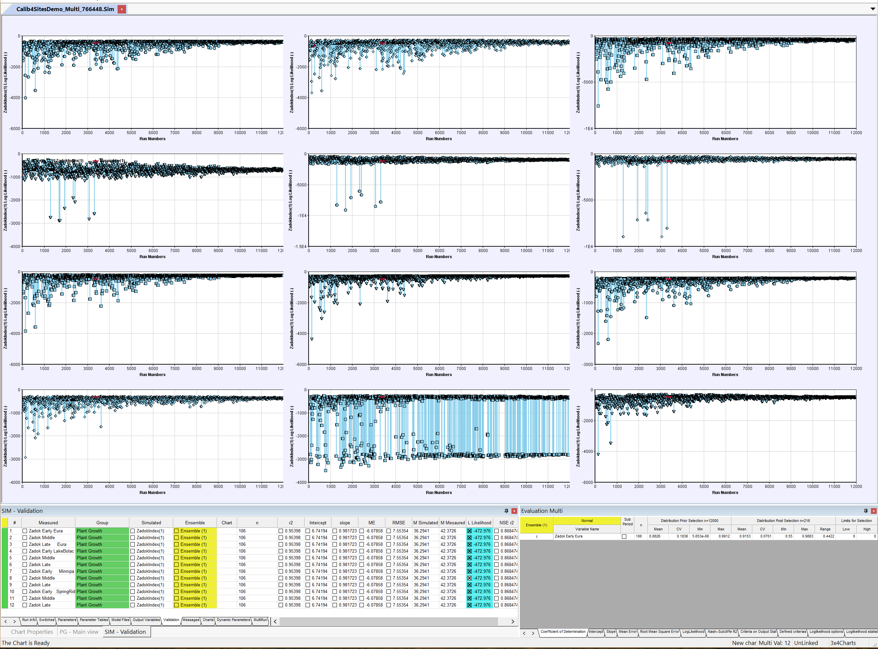Click Validation grid scrollbar left arrow

(x=275, y=621)
